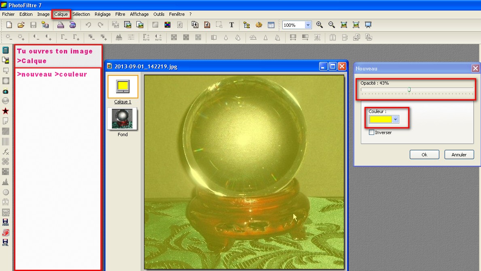Open the Edition menu

26,14
